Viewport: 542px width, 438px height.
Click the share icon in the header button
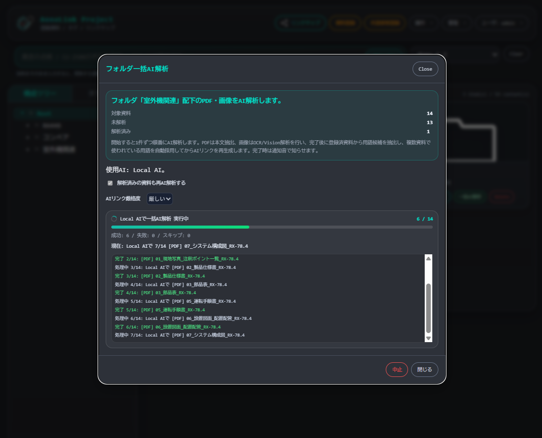284,23
